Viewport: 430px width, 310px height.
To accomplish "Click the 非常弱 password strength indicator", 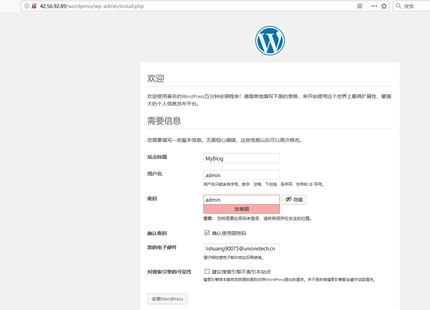I will tap(242, 209).
